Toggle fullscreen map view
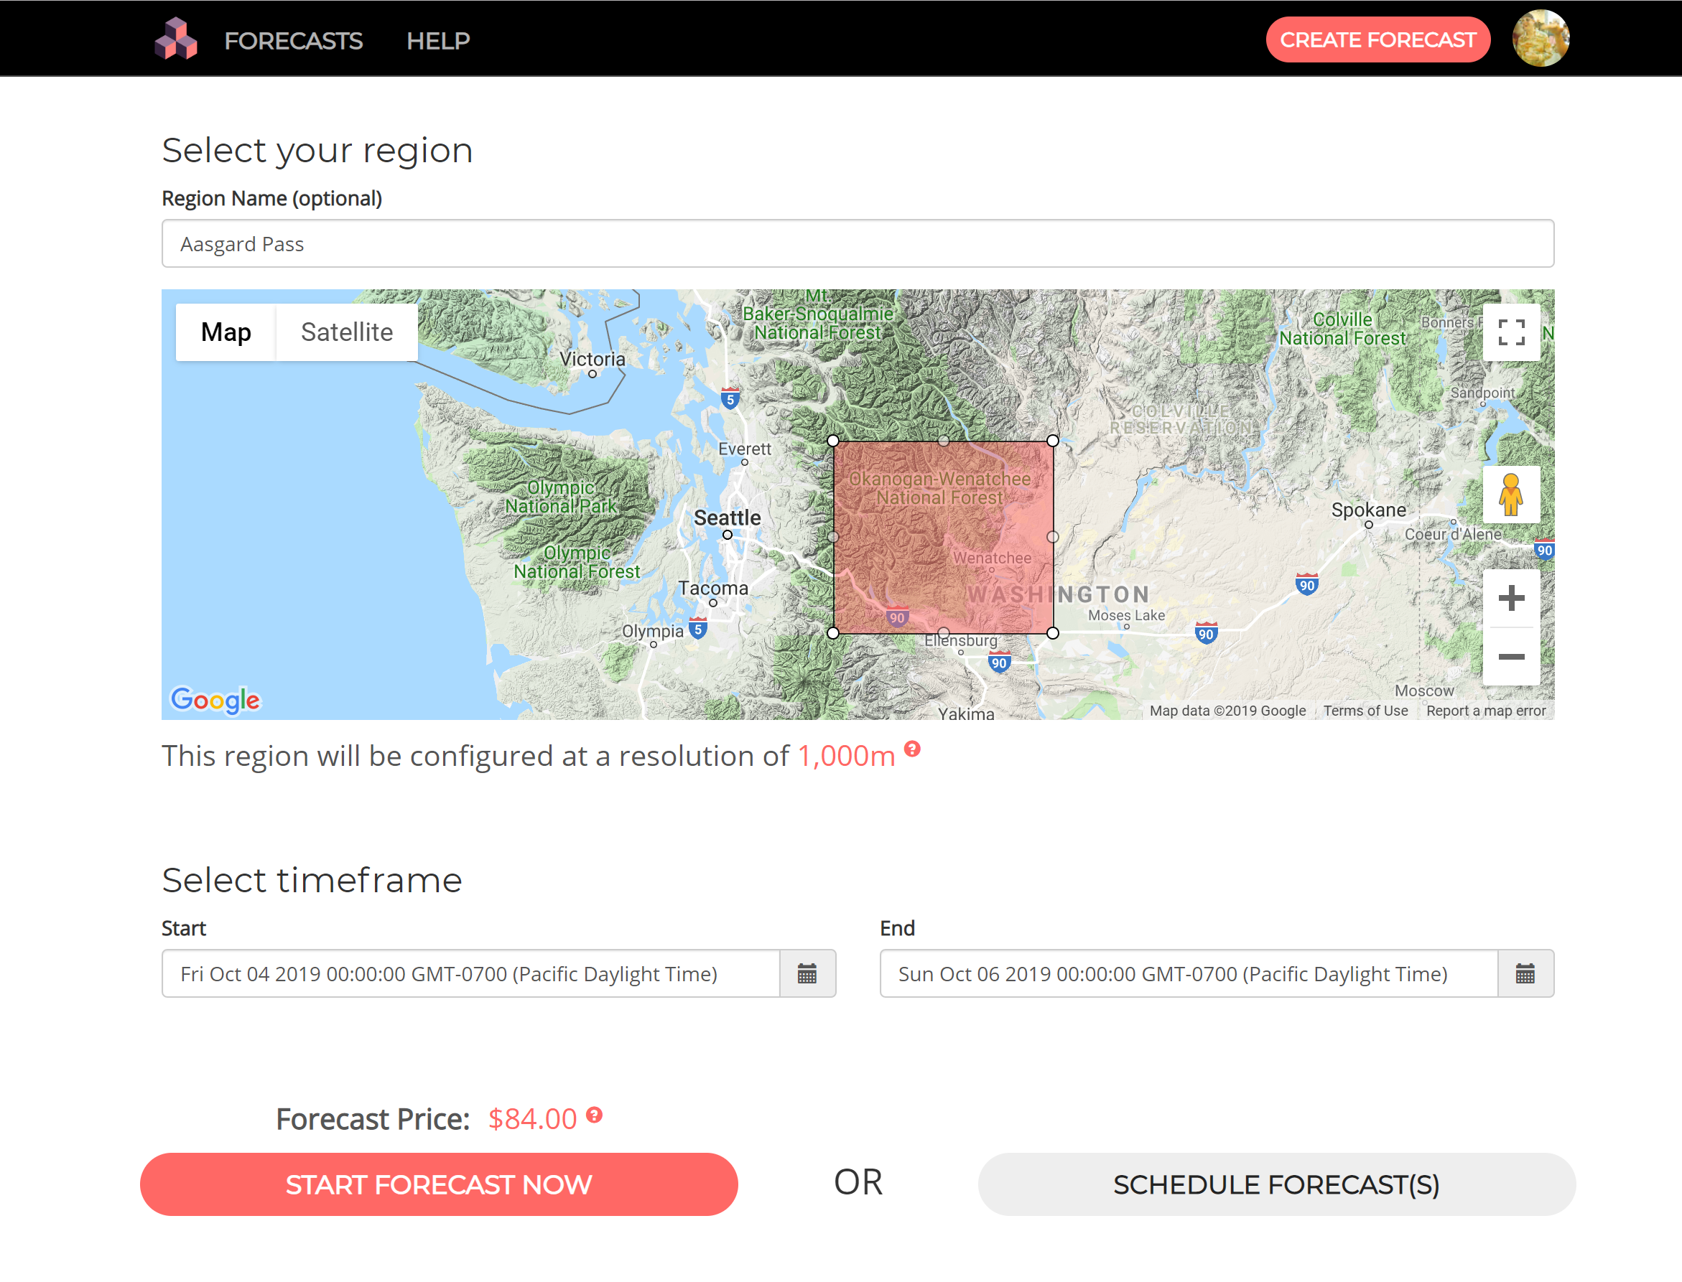The image size is (1682, 1282). [1510, 333]
